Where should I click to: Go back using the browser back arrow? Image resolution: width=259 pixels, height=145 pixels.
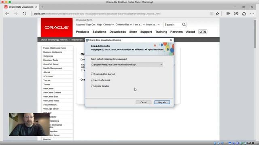[7, 14]
